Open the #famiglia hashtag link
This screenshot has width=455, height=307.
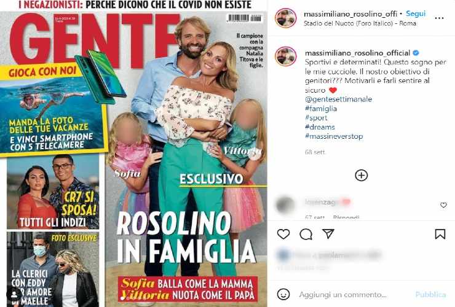point(320,109)
